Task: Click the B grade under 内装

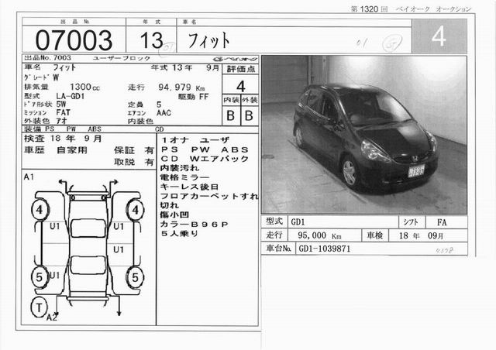Action: [x=231, y=115]
